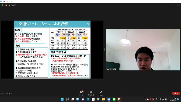Screen dimensions: 181x102
Task: Launch Microsoft Edge from the taskbar
Action: pos(88,99)
